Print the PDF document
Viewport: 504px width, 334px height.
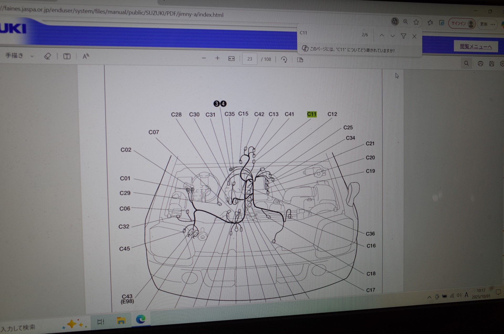pos(480,64)
